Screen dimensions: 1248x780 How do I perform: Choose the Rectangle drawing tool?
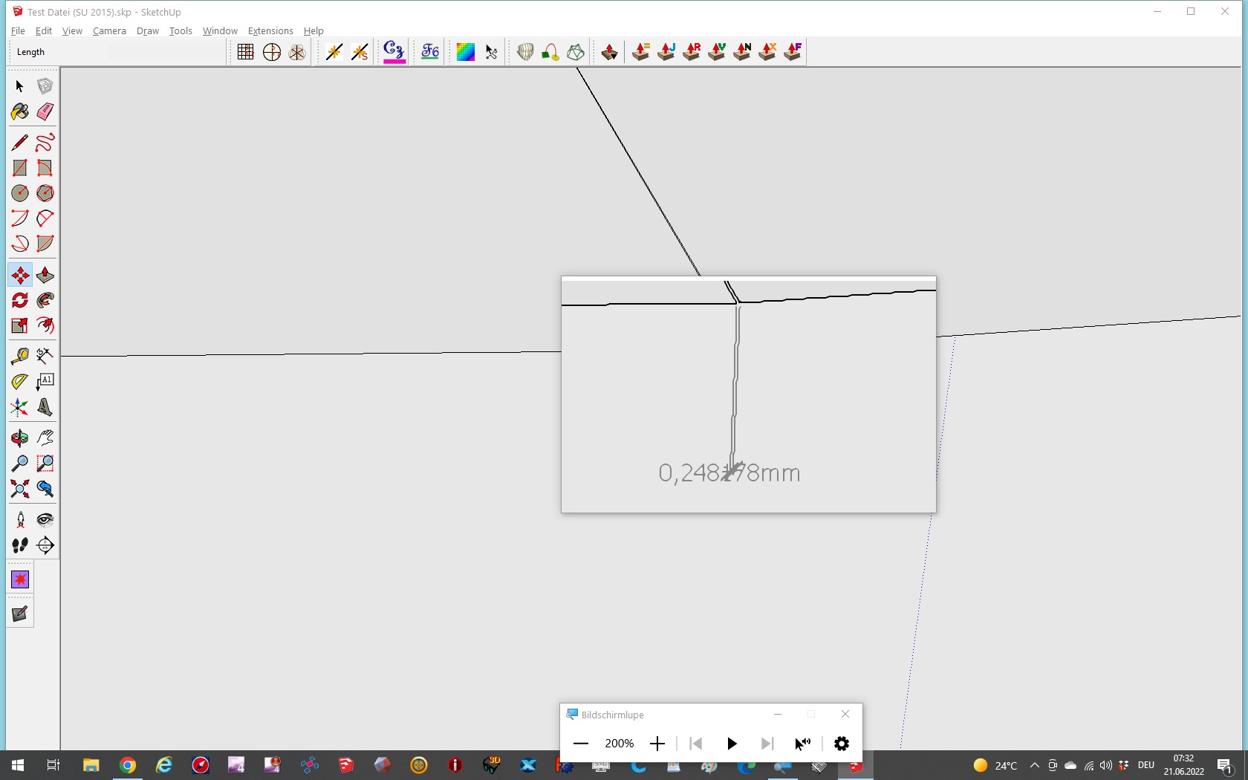[x=20, y=169]
